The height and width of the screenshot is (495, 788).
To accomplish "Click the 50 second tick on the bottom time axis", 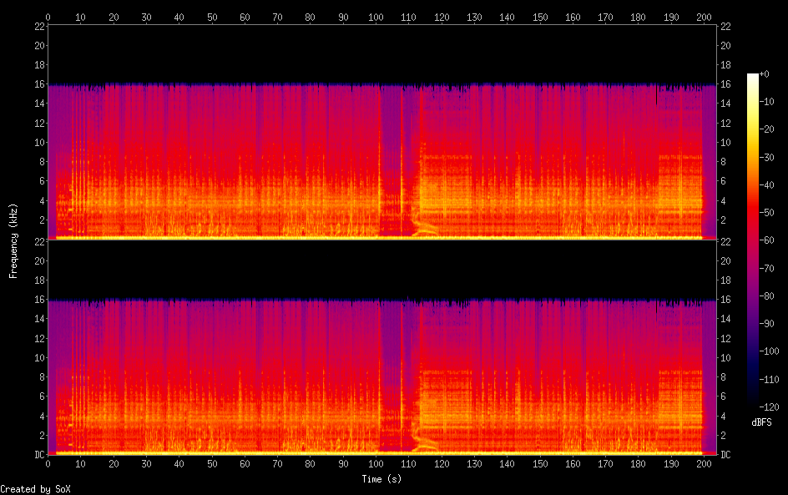I will click(212, 464).
